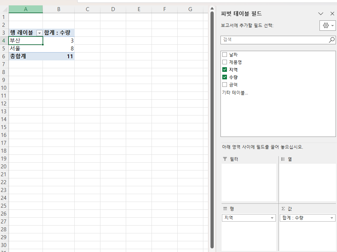
Task: Select the 합계 : 수량 header cell
Action: pyautogui.click(x=59, y=33)
